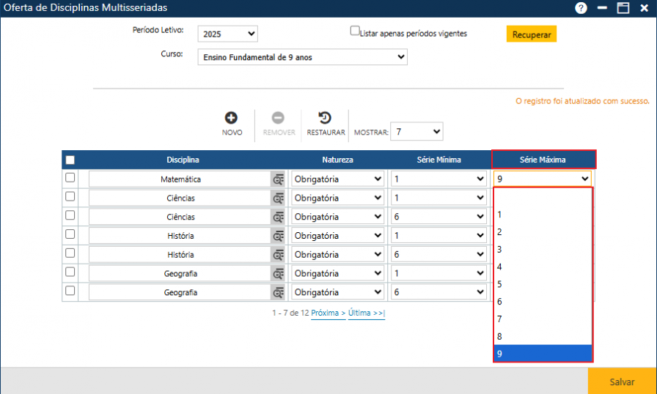This screenshot has height=394, width=657.
Task: Click the Novo add record icon
Action: (232, 118)
